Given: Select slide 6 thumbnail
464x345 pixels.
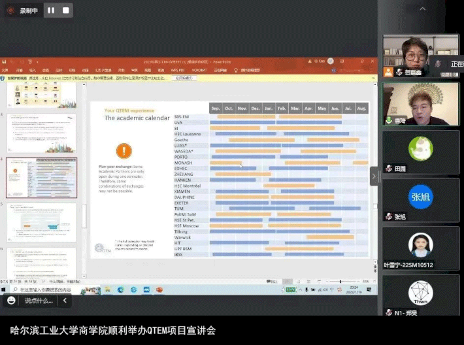Looking at the screenshot, I should coord(41,263).
